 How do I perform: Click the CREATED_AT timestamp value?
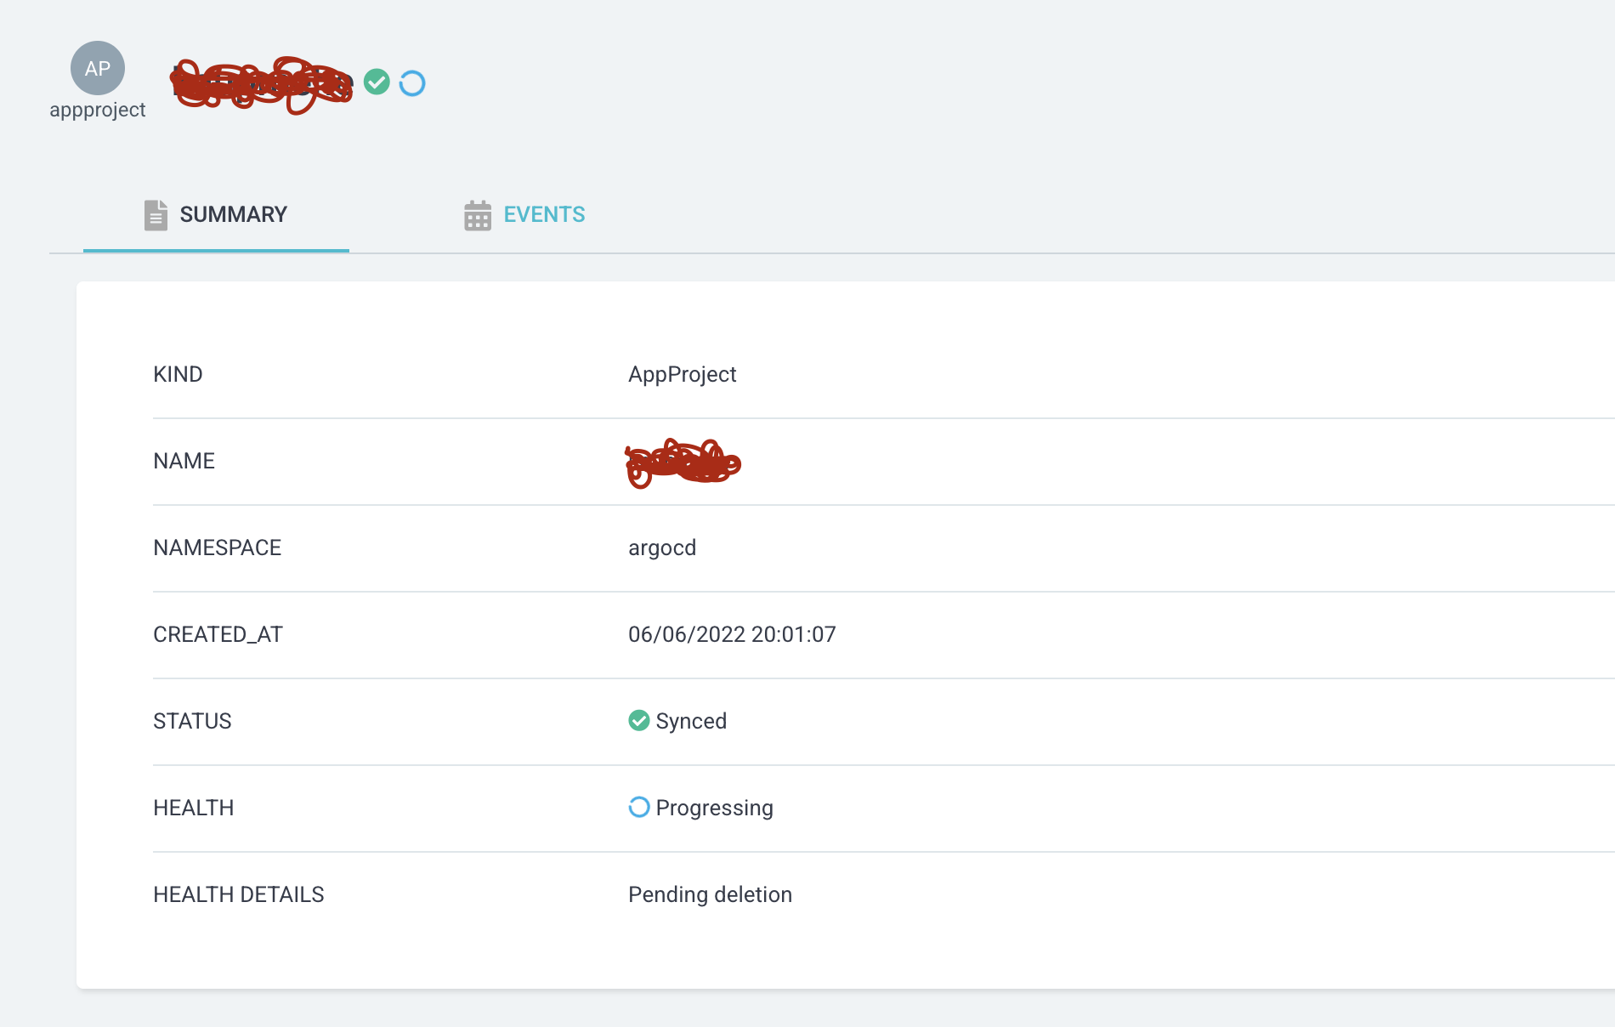(732, 633)
